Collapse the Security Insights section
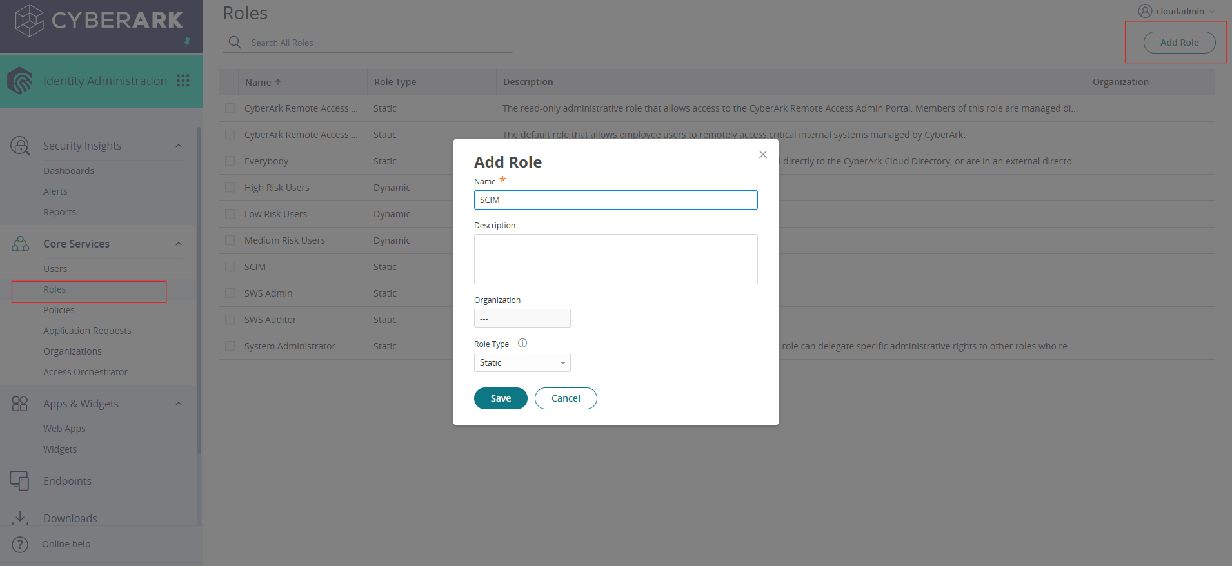 tap(179, 146)
